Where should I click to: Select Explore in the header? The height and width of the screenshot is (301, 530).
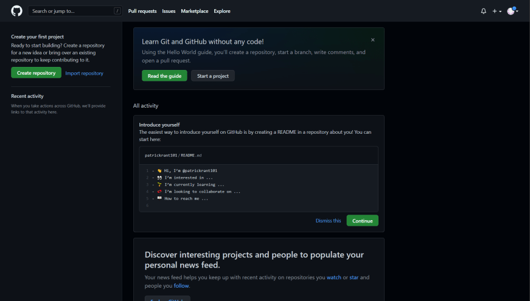pos(222,11)
